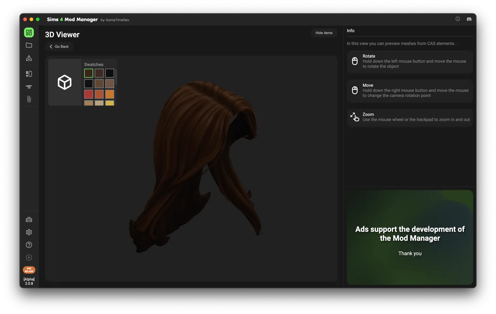Click the Rotate instruction card
Viewport: 496px width, 314px height.
[410, 62]
